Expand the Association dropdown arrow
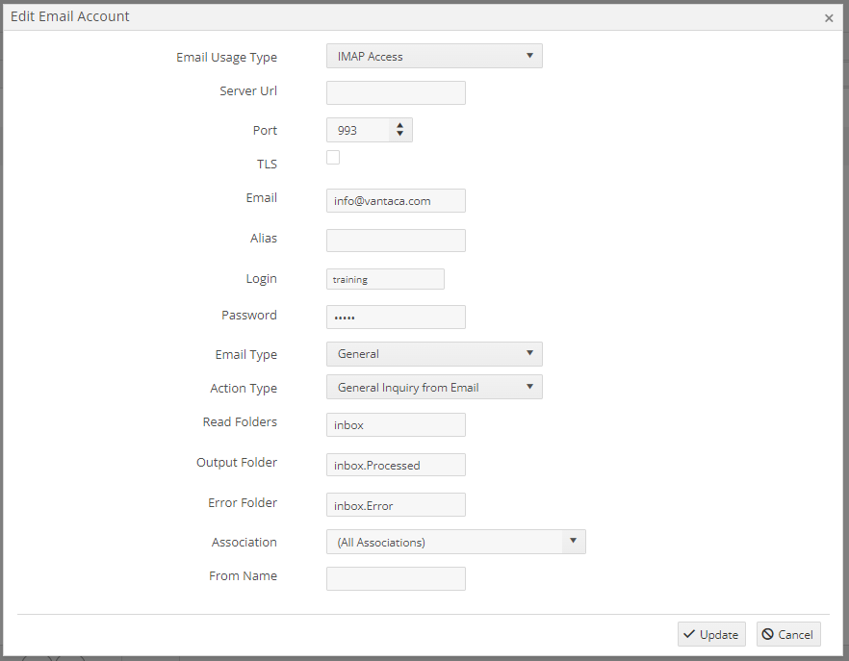The width and height of the screenshot is (849, 661). tap(574, 542)
